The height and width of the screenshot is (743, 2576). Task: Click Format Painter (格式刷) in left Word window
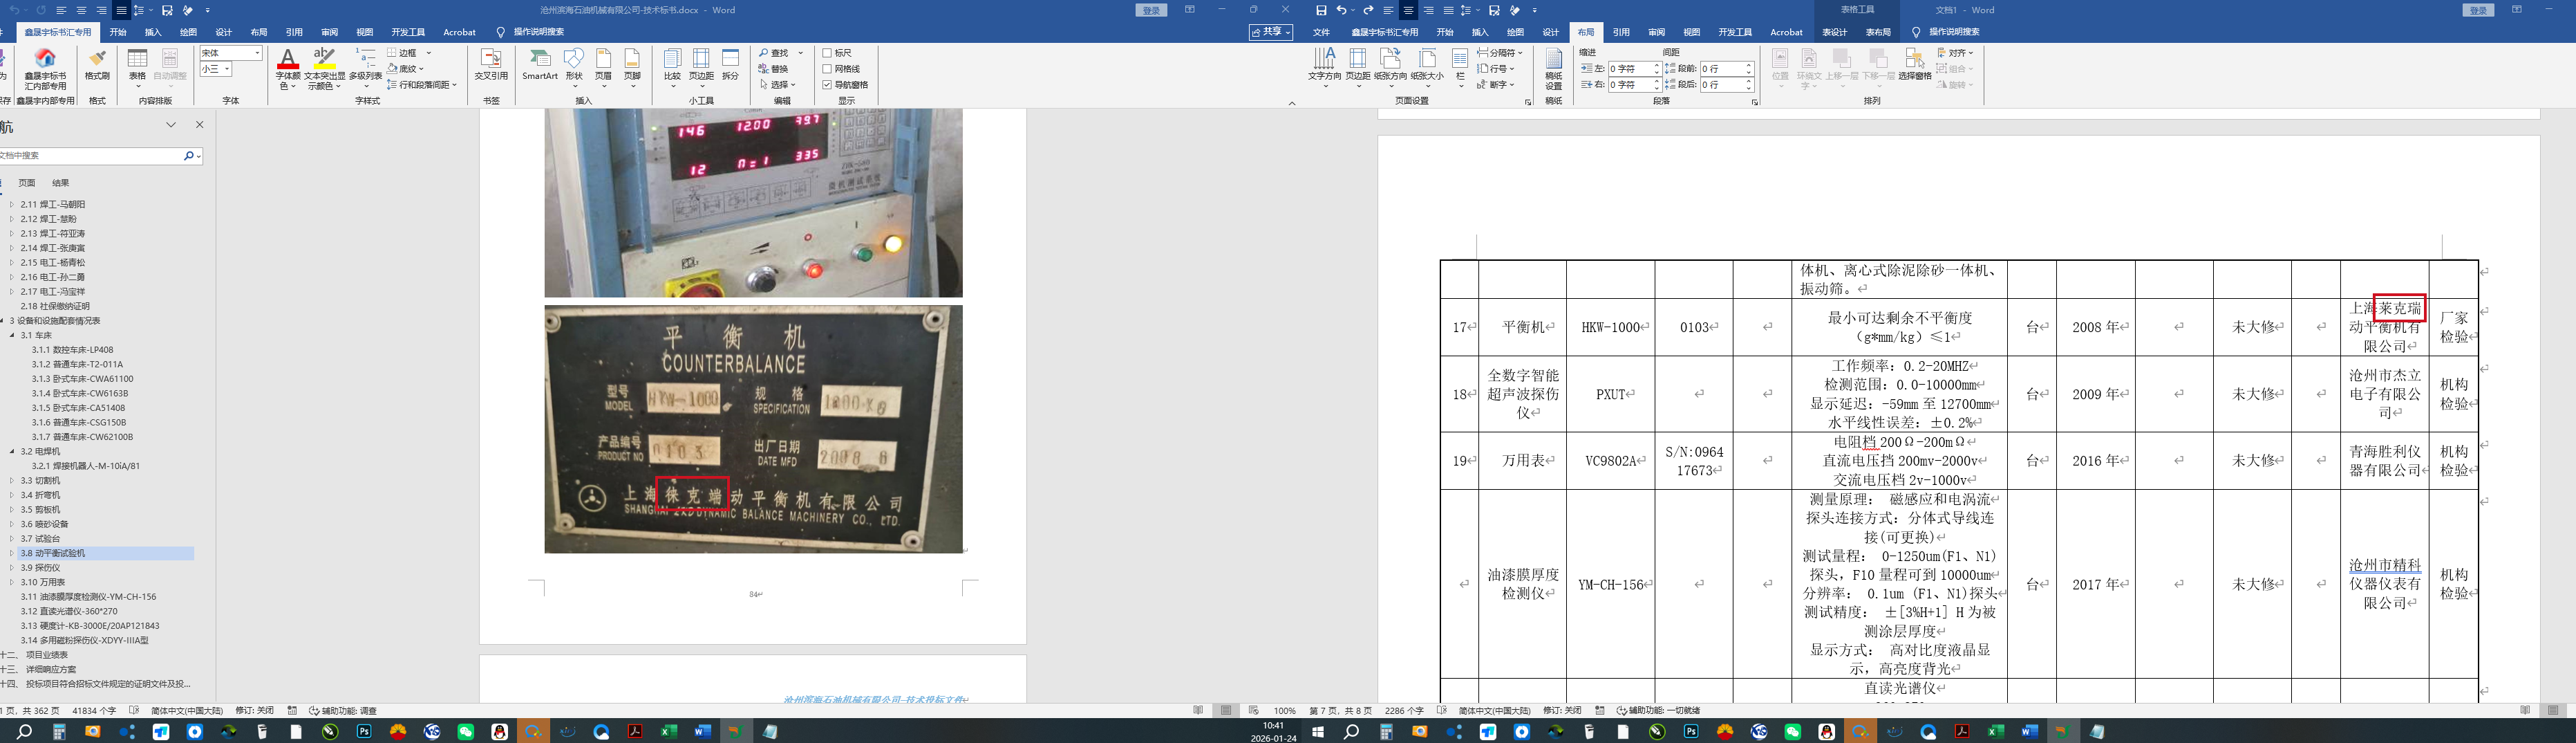(x=97, y=65)
